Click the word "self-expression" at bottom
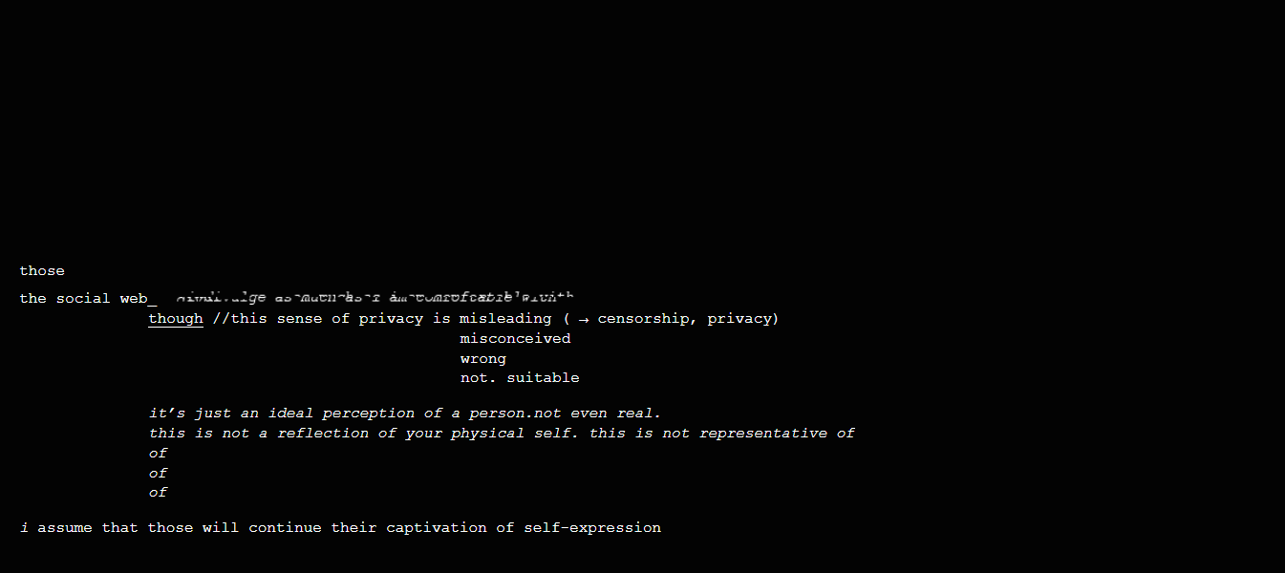Image resolution: width=1285 pixels, height=573 pixels. click(x=592, y=528)
